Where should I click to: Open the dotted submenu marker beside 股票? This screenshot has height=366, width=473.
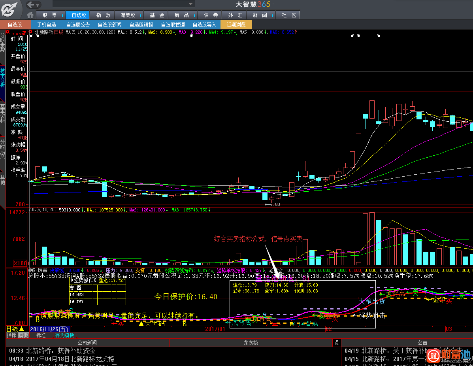(x=62, y=15)
